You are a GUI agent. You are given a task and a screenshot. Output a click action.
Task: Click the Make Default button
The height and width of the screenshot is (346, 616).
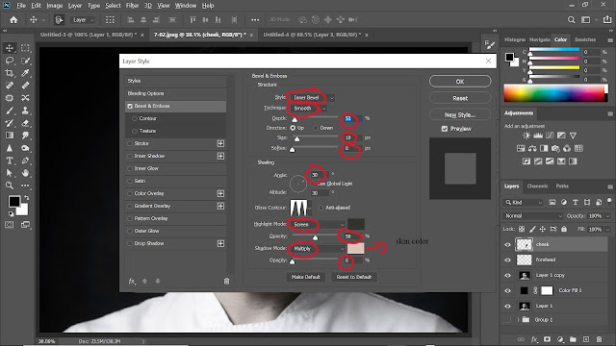306,277
